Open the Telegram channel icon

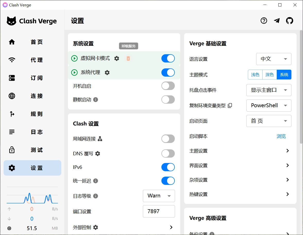[x=277, y=21]
